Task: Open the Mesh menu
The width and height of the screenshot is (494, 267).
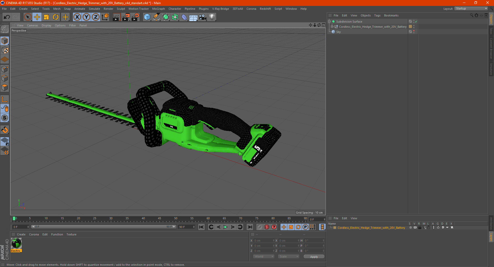Action: (57, 9)
